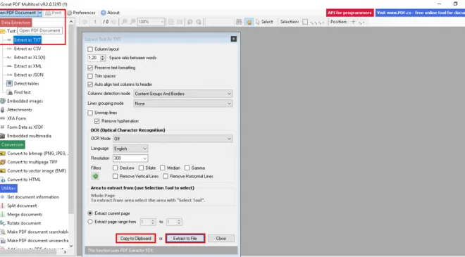Click Get document information icon
Screen dimensions: 465x257
[3, 197]
